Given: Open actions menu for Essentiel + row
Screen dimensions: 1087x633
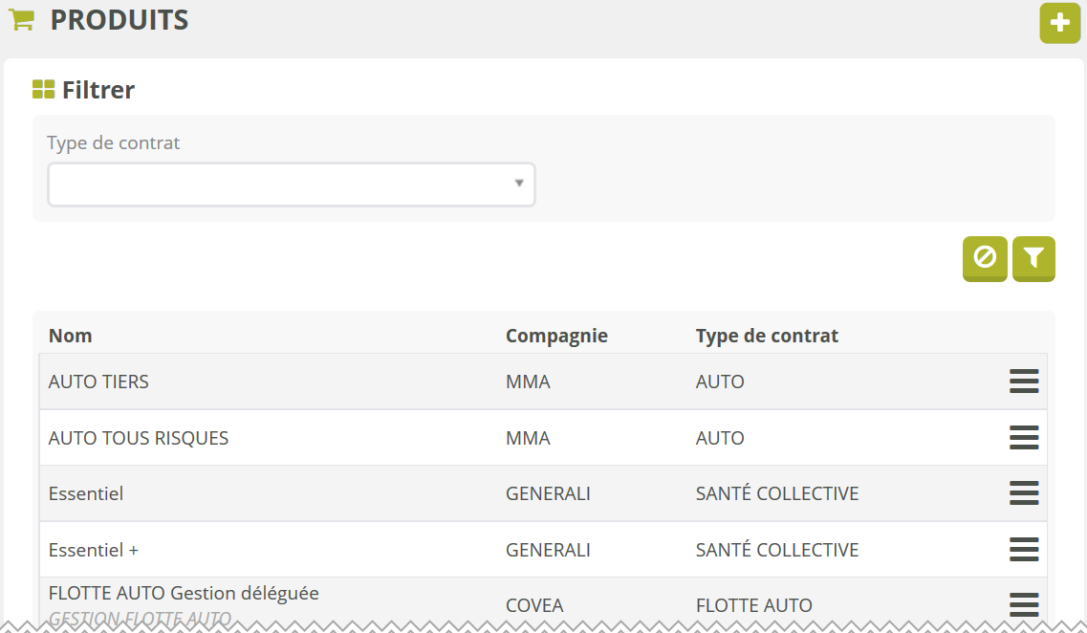Looking at the screenshot, I should (x=1024, y=550).
